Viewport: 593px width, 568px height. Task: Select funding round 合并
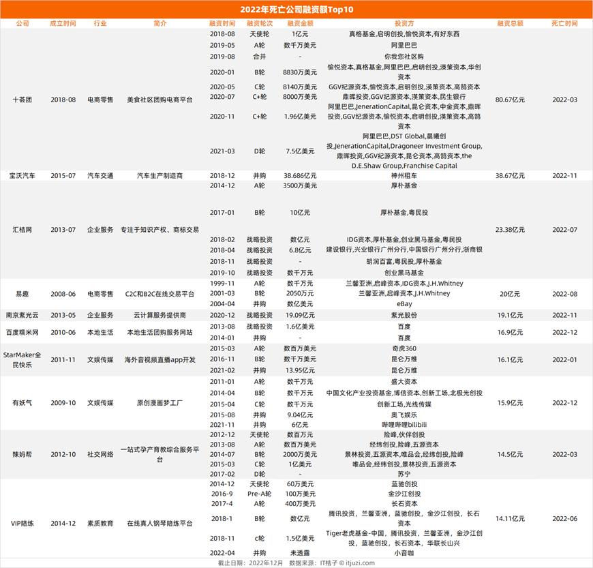click(x=260, y=57)
